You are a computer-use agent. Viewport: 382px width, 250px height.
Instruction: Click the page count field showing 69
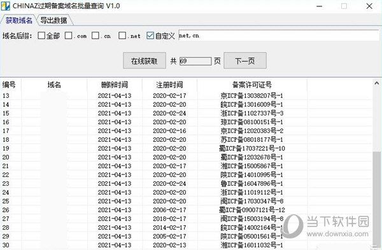195,61
